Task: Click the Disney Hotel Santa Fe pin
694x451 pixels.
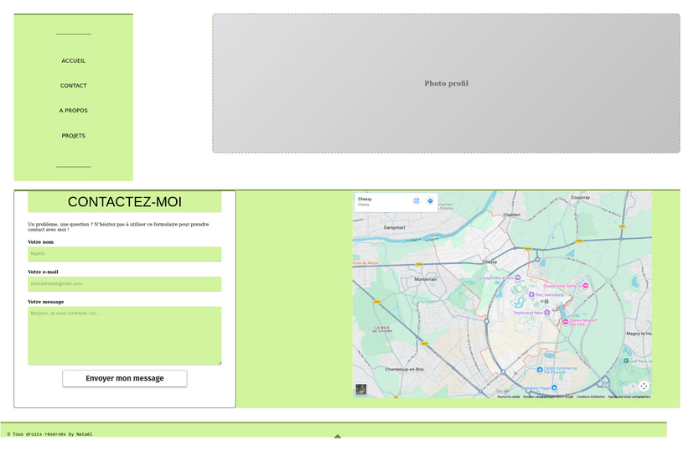Action: [586, 286]
